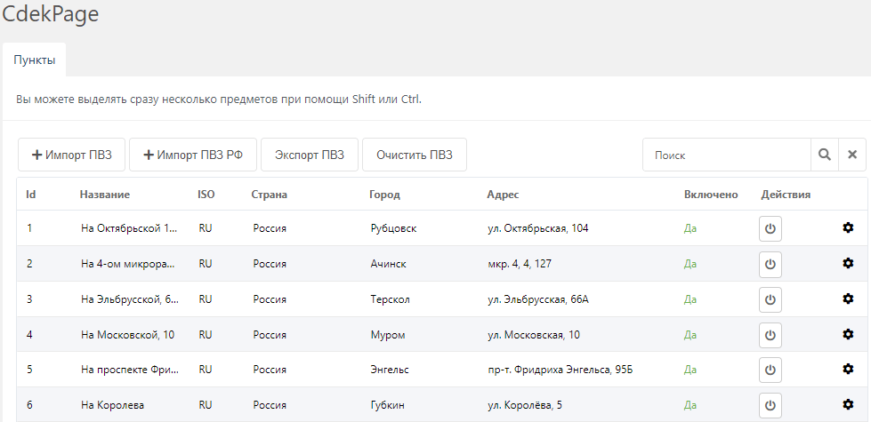Select the 'На Московской, 10' name cell
Viewport: 871px width, 422px height.
pyautogui.click(x=128, y=335)
